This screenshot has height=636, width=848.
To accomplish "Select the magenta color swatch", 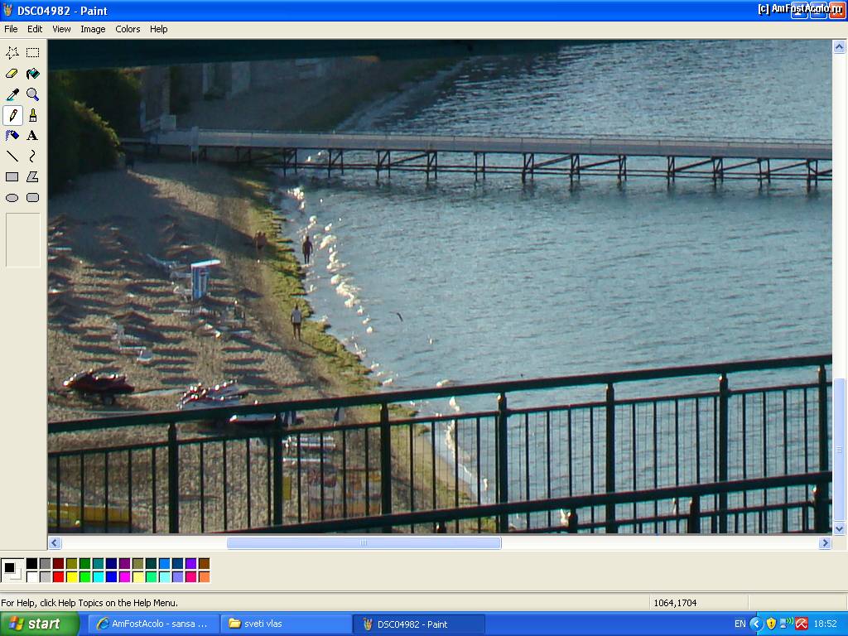I will pos(124,577).
